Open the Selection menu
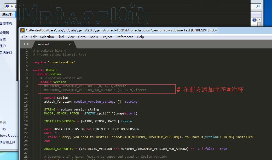272x160 pixels. 47,37
